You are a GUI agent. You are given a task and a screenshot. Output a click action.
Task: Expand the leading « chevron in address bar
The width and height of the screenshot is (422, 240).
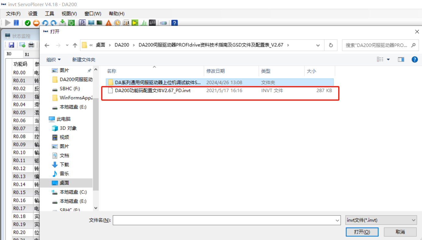point(91,45)
